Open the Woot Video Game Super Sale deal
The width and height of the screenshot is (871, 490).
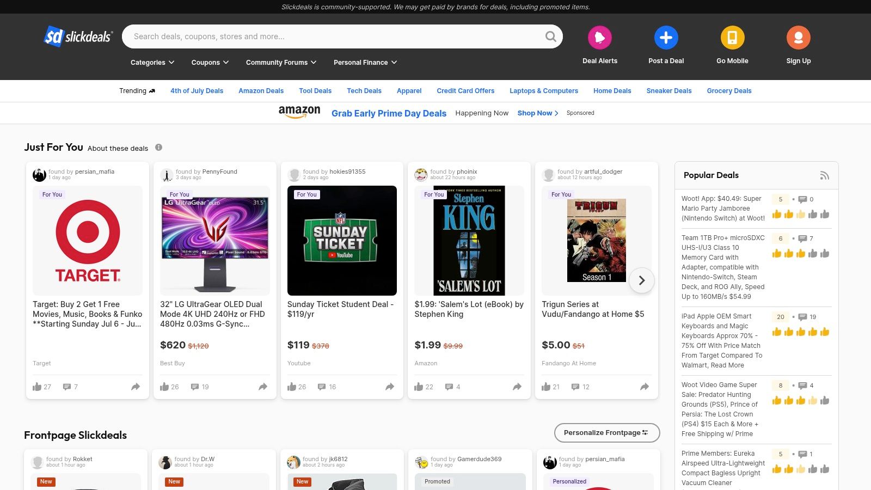pos(720,409)
